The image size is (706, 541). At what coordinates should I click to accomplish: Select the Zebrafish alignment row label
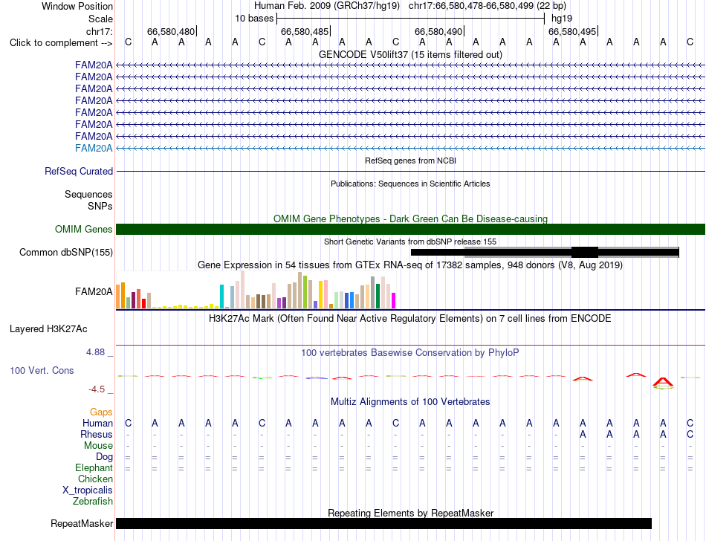click(93, 501)
